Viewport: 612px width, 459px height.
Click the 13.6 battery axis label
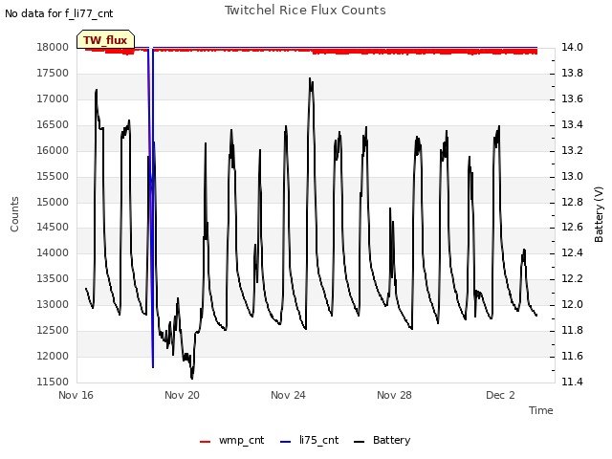point(572,98)
